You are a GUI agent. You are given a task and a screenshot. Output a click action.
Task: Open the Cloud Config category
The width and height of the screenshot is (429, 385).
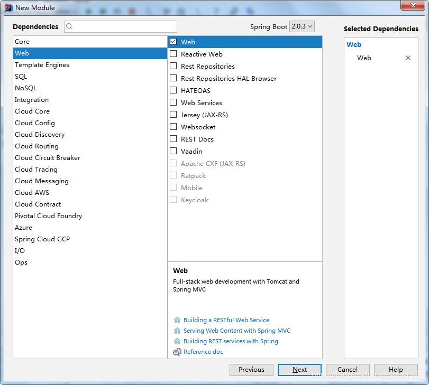coord(90,123)
